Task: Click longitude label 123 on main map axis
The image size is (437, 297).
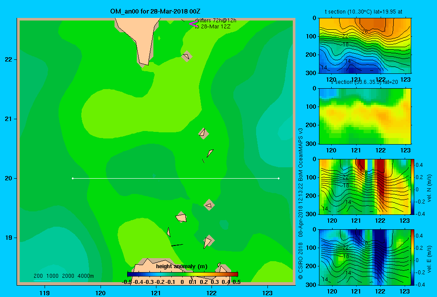Action: [x=267, y=293]
